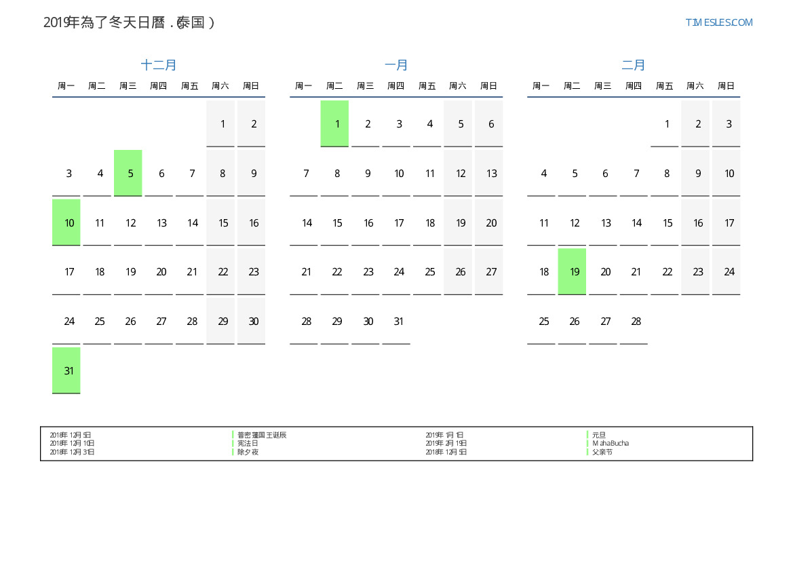Image resolution: width=793 pixels, height=561 pixels.
Task: Select December 25 in the calendar
Action: click(x=100, y=321)
